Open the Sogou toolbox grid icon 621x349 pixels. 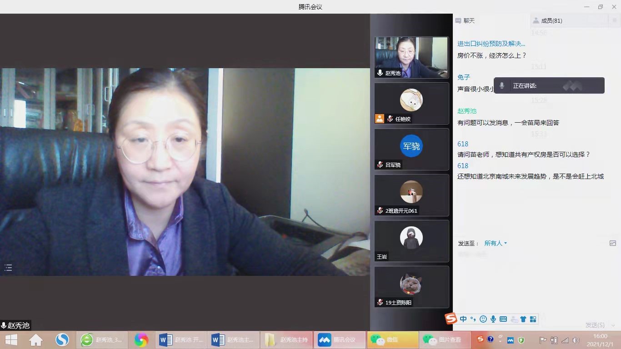tap(533, 319)
